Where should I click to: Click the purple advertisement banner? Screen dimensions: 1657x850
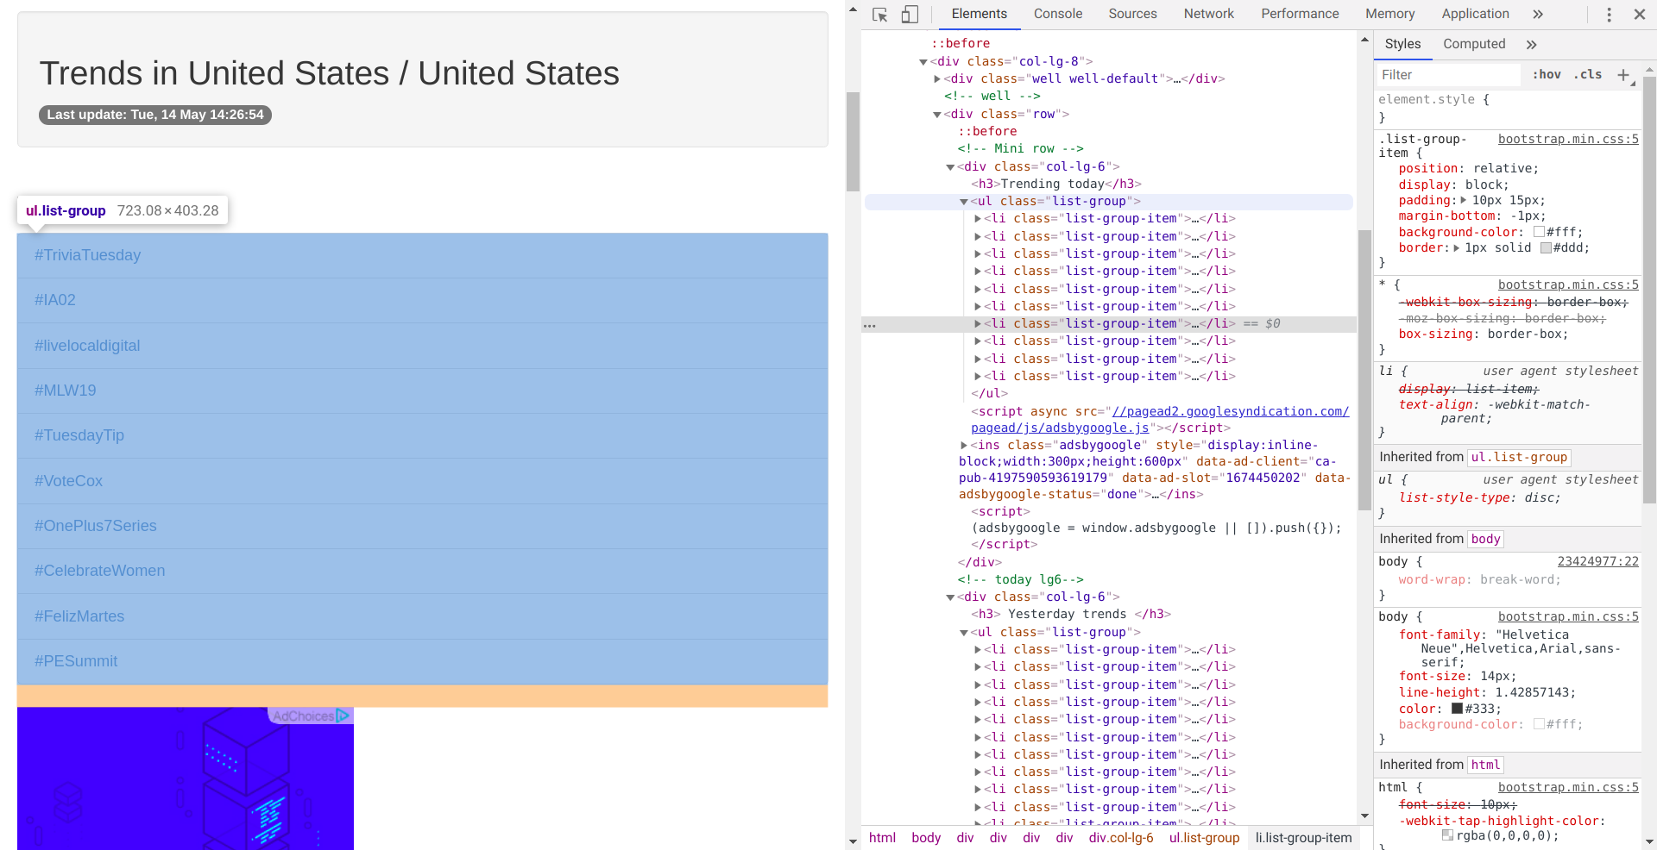(x=186, y=778)
